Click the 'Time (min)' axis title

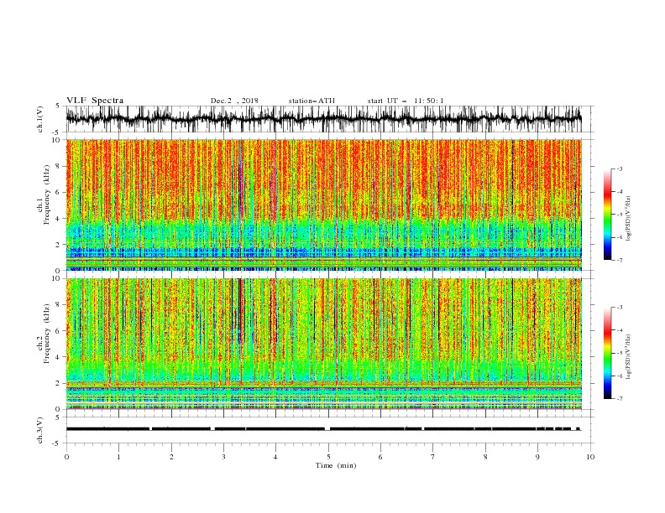(336, 465)
